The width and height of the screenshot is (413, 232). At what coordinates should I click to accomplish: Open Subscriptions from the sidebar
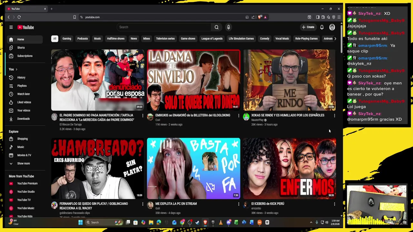pyautogui.click(x=25, y=56)
